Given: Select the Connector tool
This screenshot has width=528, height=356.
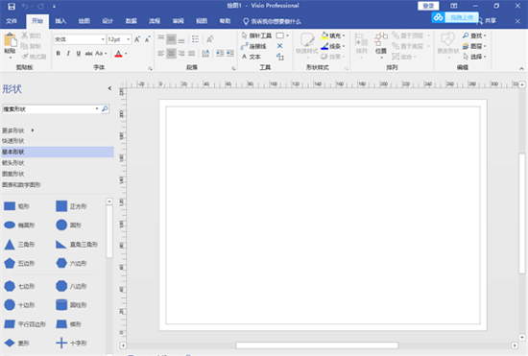Looking at the screenshot, I should 253,46.
